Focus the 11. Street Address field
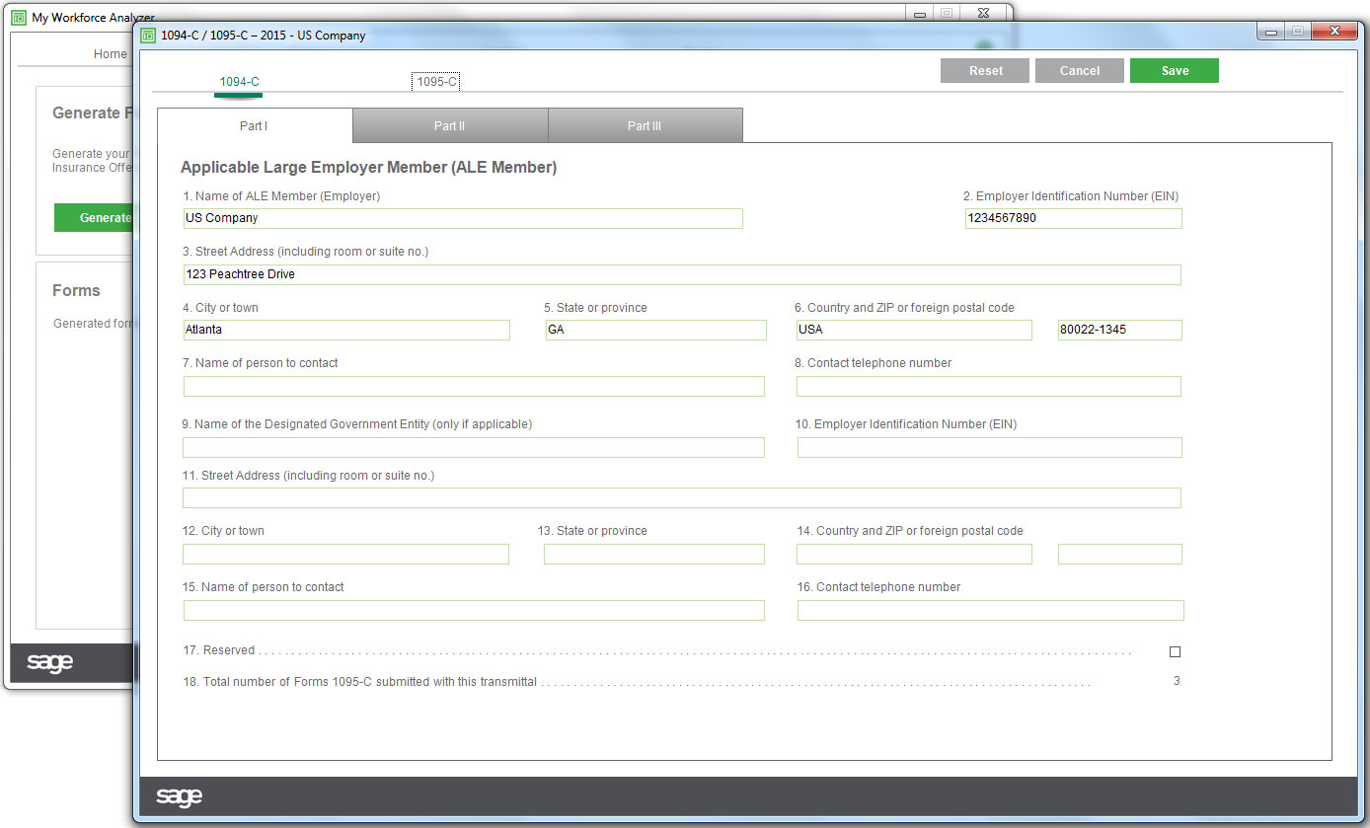 [682, 497]
